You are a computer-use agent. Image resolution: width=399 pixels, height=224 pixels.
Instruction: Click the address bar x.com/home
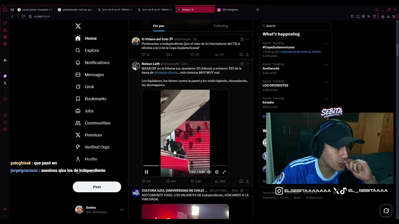coord(42,16)
